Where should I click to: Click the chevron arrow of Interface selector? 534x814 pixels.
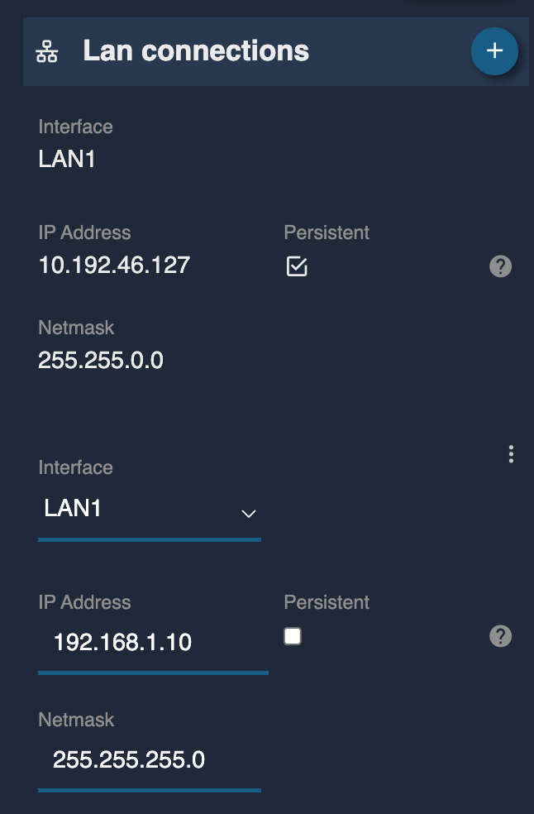[x=249, y=514]
